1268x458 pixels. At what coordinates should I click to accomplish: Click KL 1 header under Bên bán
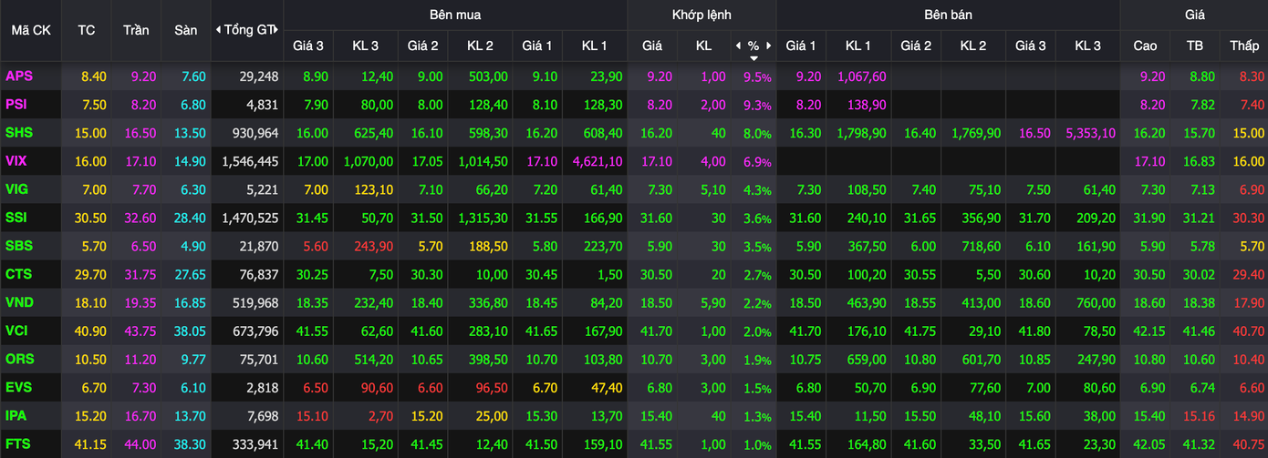pos(857,46)
